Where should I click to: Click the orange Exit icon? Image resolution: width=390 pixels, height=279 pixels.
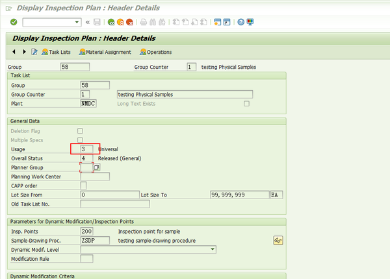point(120,22)
